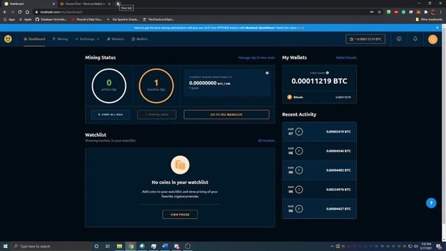Click the BTC balance button in header
This screenshot has height=251, width=446.
point(365,39)
